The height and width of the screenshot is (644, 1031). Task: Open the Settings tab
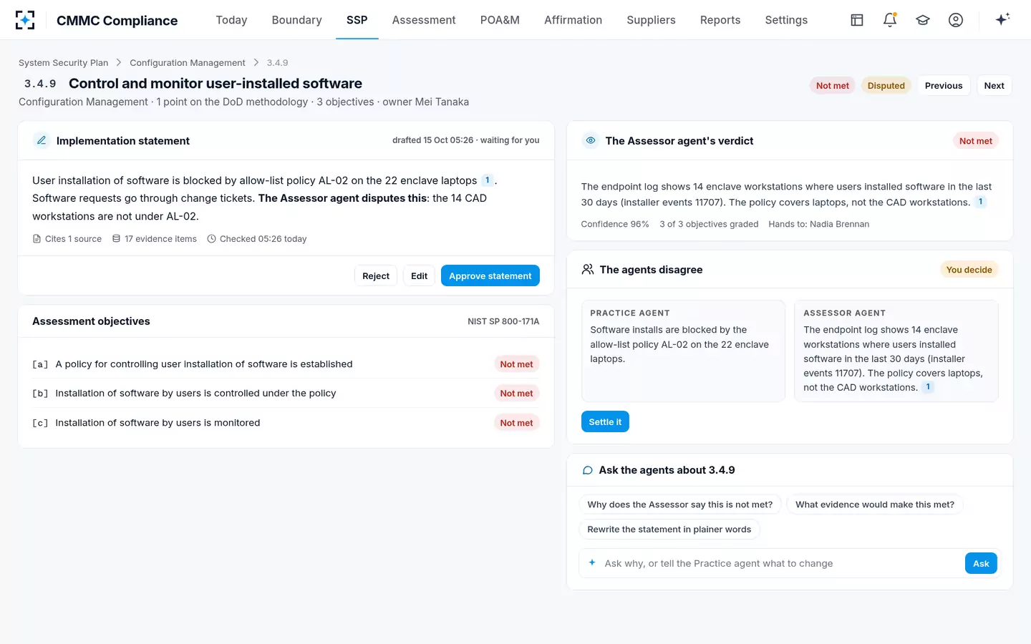pos(786,20)
